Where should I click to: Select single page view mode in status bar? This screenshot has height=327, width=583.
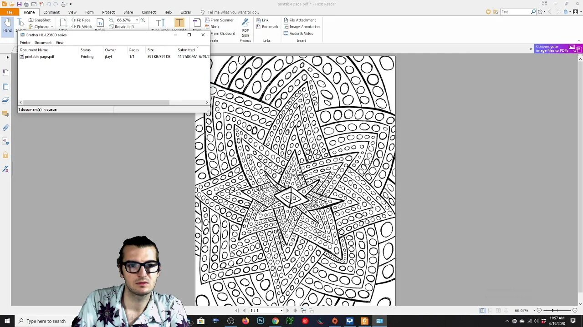point(482,311)
